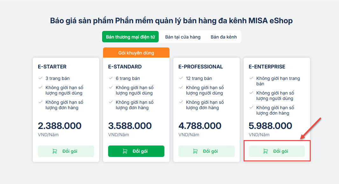This screenshot has height=184, width=339.
Task: Click the orange 'Gói khuyên dùng' banner
Action: tap(136, 53)
